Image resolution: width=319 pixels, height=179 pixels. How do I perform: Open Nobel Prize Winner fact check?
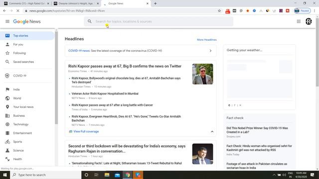[x=257, y=130]
